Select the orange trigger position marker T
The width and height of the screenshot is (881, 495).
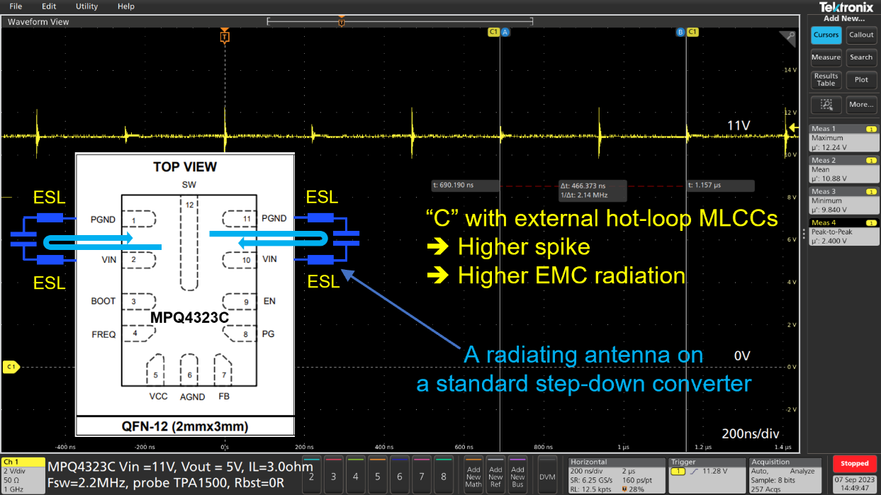tap(225, 36)
